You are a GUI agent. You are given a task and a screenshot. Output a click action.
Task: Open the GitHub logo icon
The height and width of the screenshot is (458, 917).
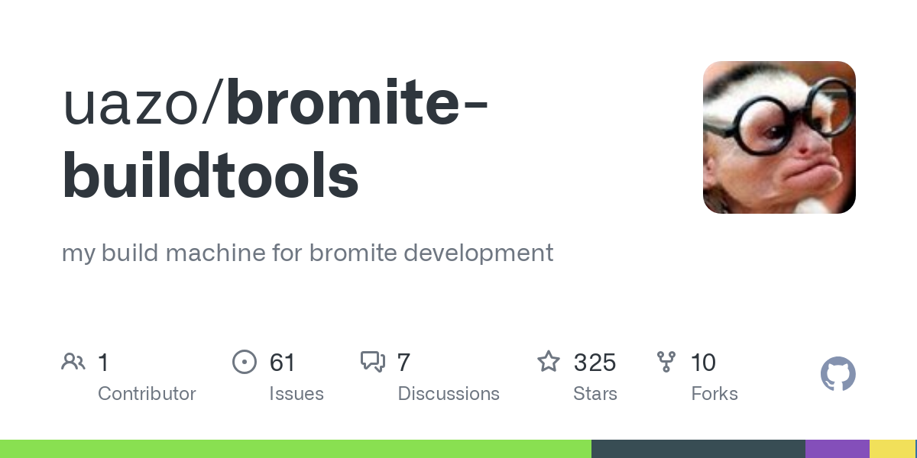point(838,374)
